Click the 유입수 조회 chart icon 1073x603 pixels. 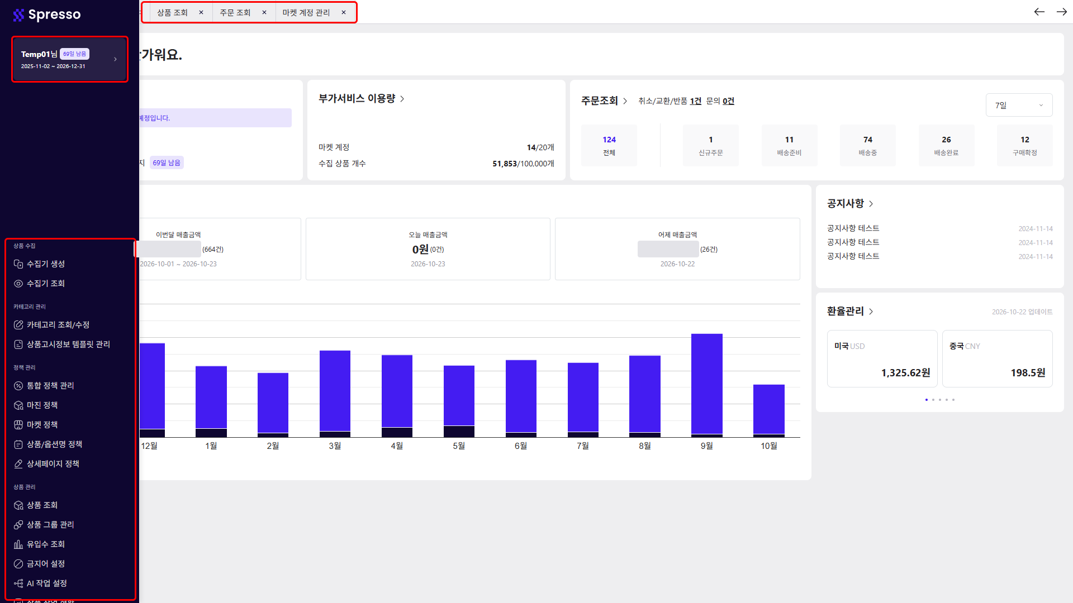tap(18, 544)
